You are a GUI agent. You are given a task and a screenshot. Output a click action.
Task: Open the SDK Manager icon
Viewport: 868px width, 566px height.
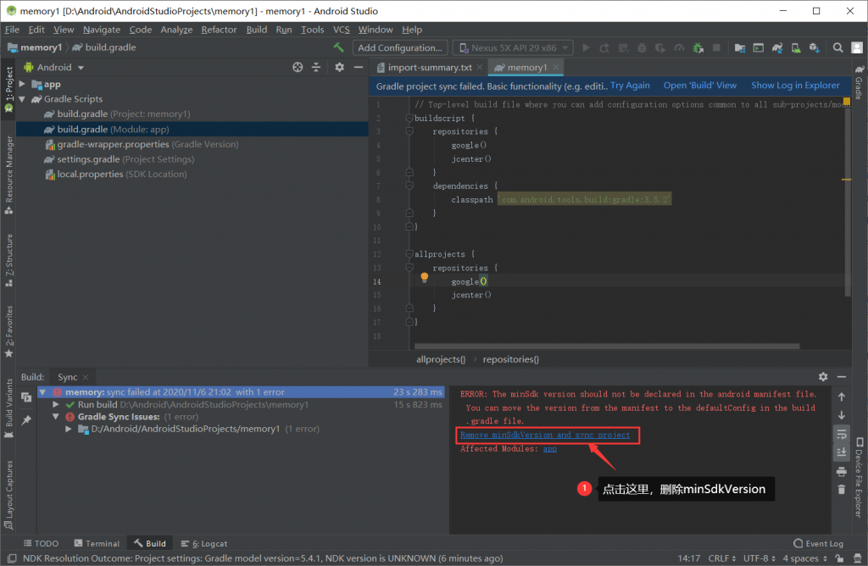815,48
